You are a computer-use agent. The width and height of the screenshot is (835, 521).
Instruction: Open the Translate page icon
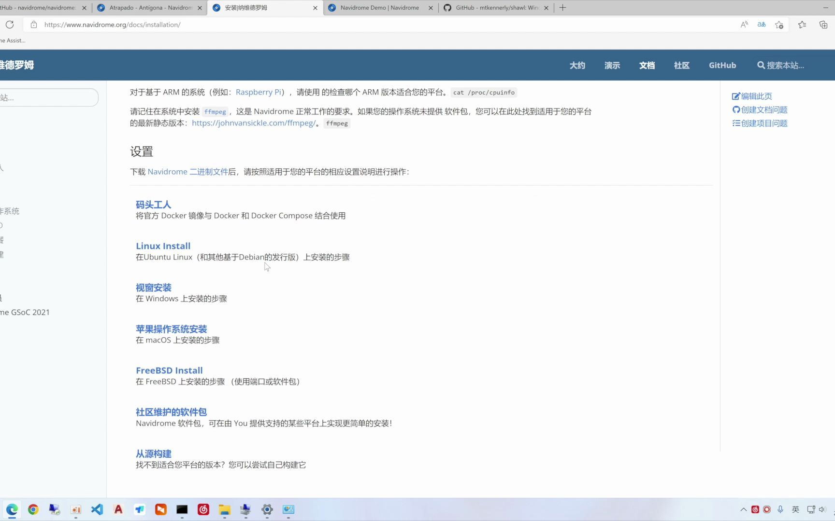click(762, 25)
